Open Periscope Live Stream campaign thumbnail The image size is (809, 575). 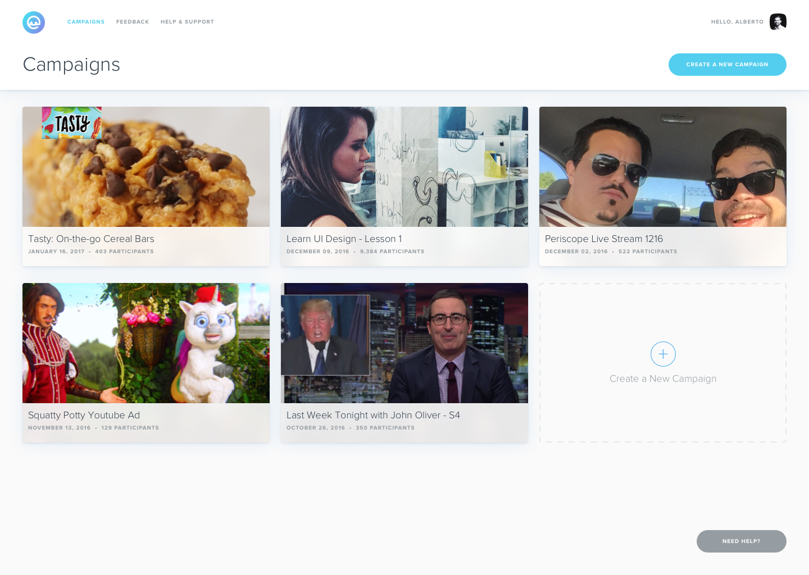663,167
